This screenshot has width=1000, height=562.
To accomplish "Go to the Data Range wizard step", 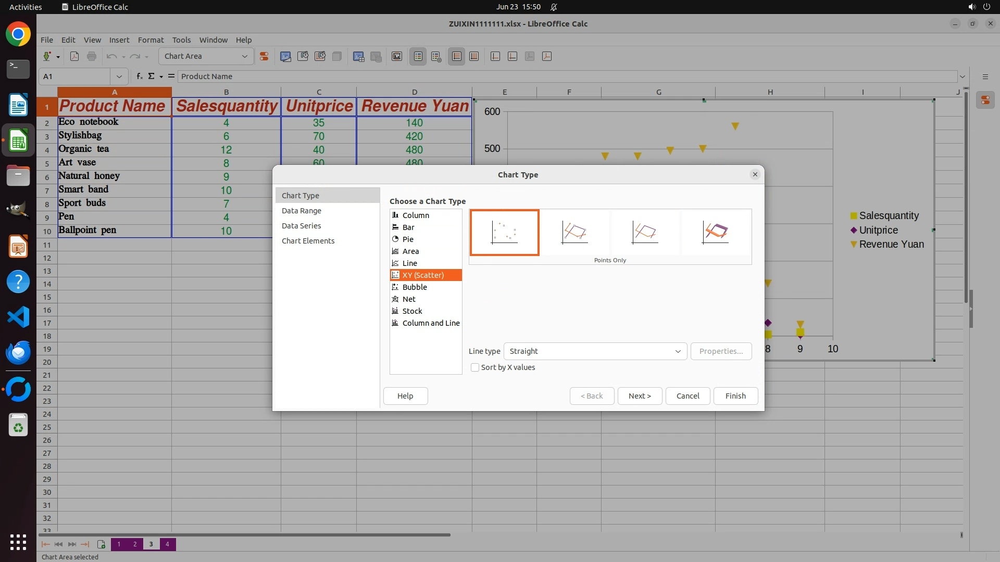I will click(302, 211).
